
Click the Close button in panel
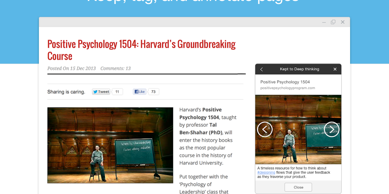pyautogui.click(x=298, y=187)
